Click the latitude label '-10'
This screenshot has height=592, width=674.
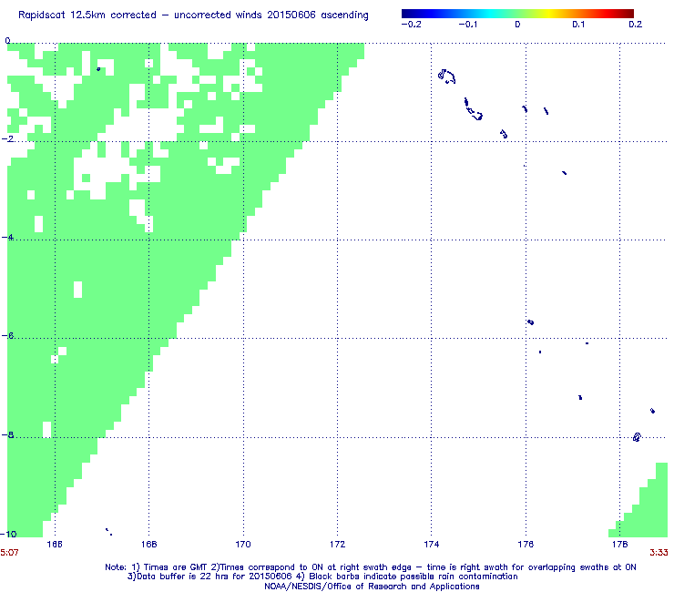(x=8, y=534)
